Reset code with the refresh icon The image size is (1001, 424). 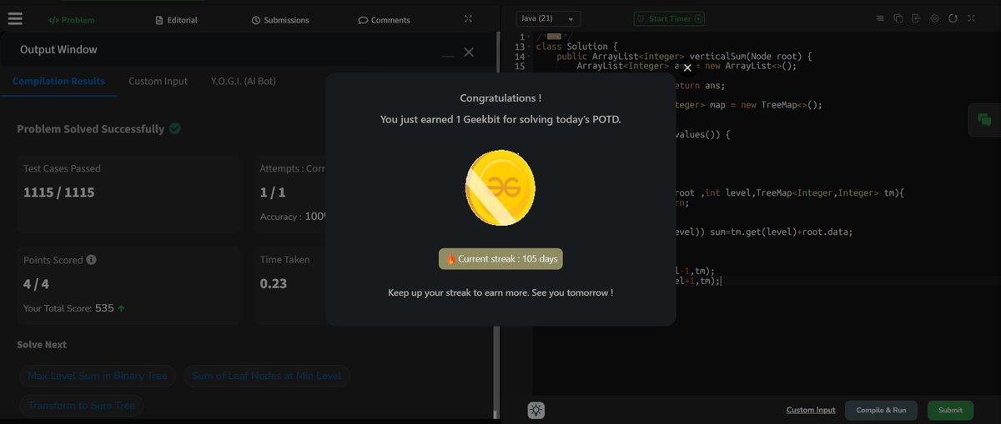pyautogui.click(x=953, y=18)
